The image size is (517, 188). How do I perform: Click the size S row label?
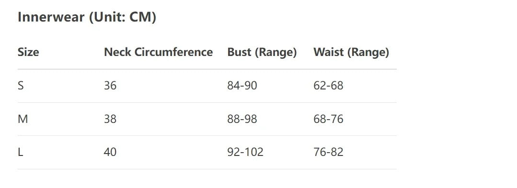click(21, 86)
